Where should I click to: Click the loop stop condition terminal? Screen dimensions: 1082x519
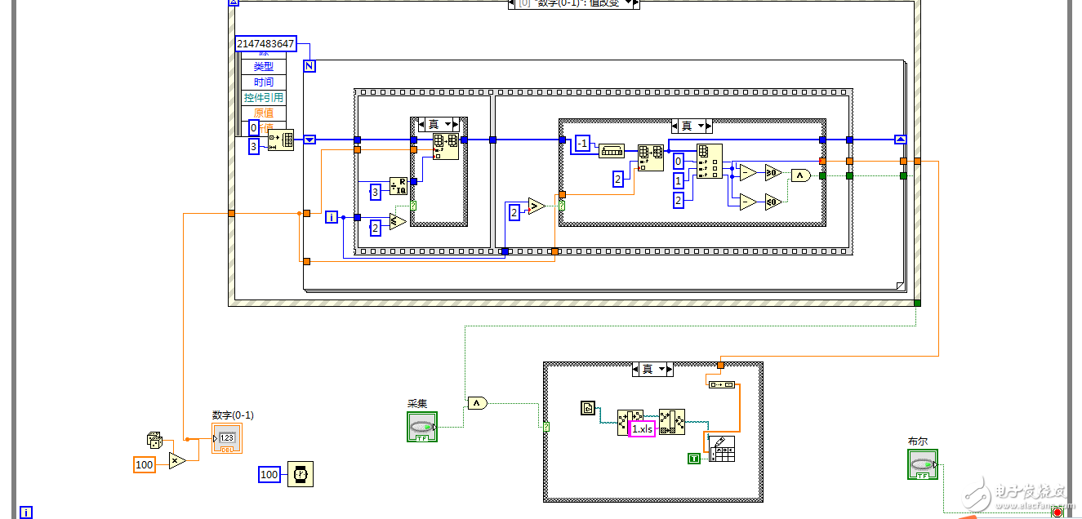pyautogui.click(x=1058, y=512)
